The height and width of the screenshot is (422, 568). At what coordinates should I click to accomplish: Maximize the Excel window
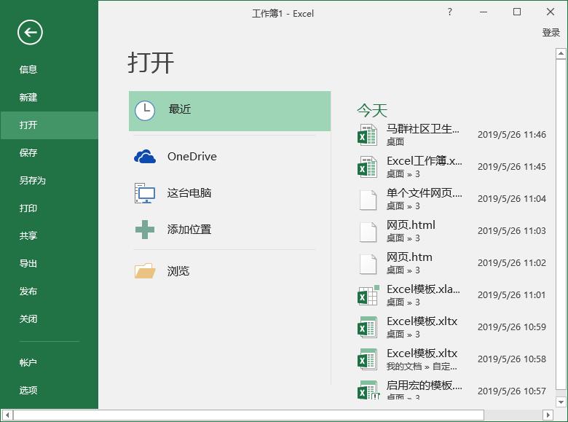click(x=517, y=12)
